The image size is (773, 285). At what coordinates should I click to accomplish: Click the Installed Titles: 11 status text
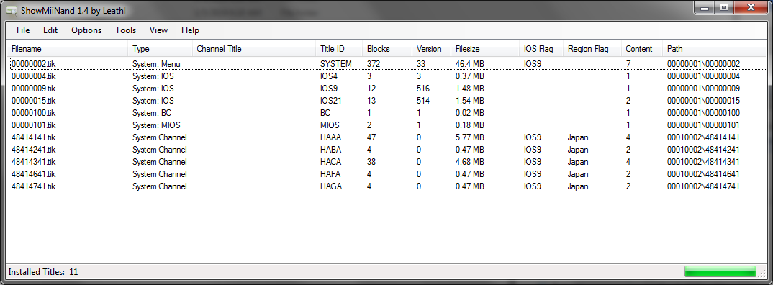(x=43, y=272)
